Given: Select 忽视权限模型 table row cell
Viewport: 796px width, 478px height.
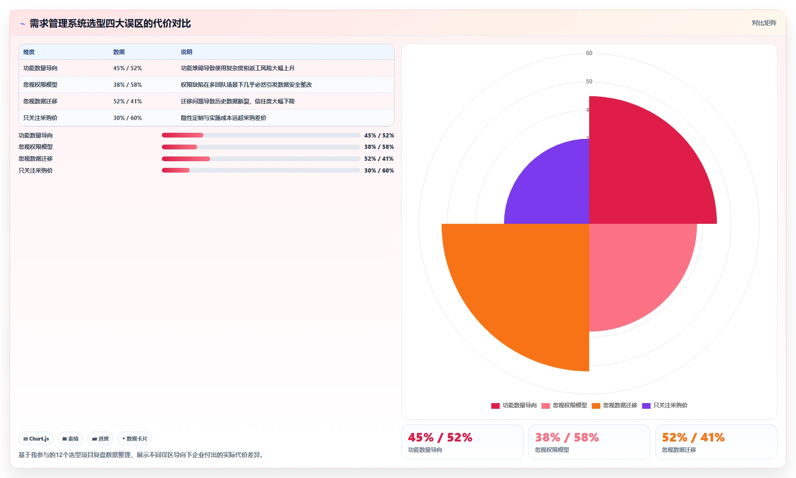Looking at the screenshot, I should point(40,85).
